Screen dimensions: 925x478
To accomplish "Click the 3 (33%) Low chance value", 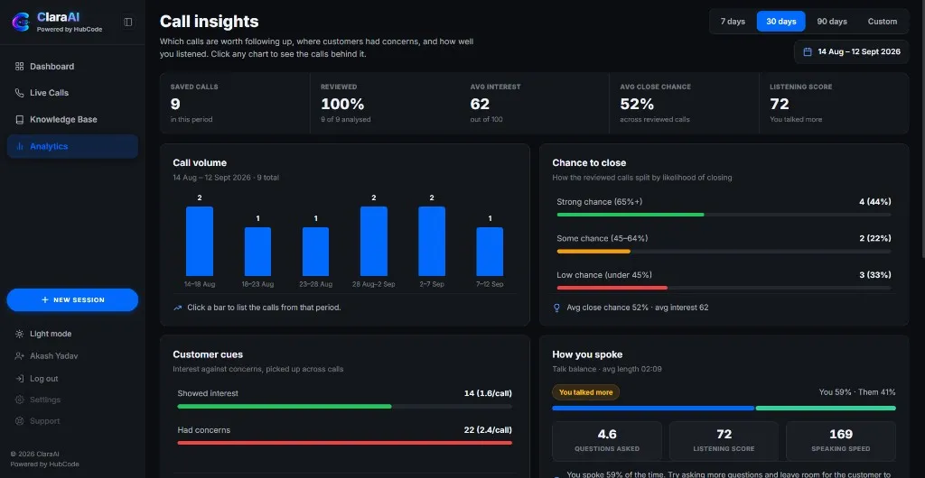I will pyautogui.click(x=875, y=275).
